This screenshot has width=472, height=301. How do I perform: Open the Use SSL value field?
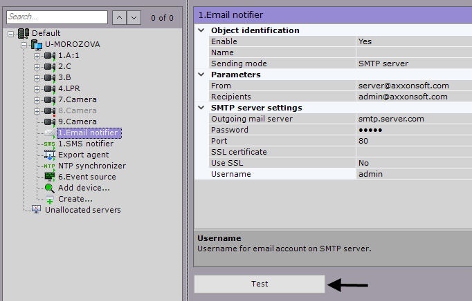(413, 163)
